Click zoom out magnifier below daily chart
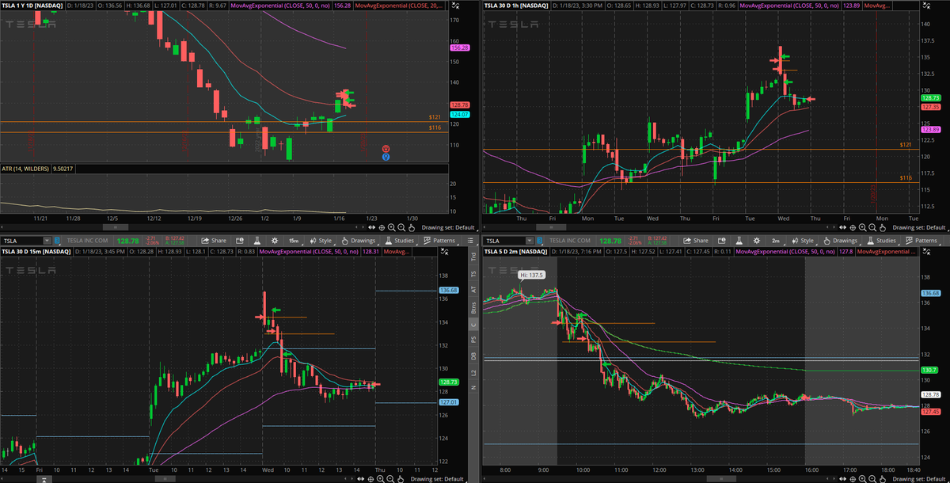The width and height of the screenshot is (950, 483). pos(401,226)
